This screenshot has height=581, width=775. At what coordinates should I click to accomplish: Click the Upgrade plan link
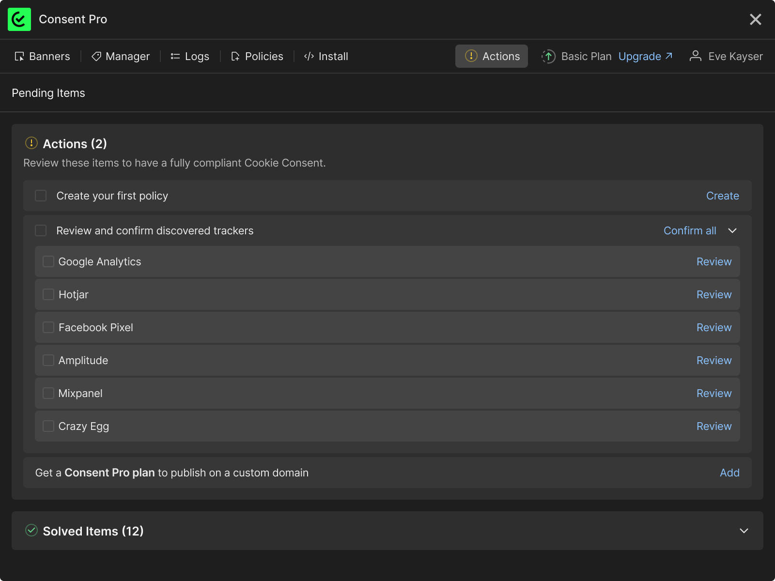click(x=646, y=56)
